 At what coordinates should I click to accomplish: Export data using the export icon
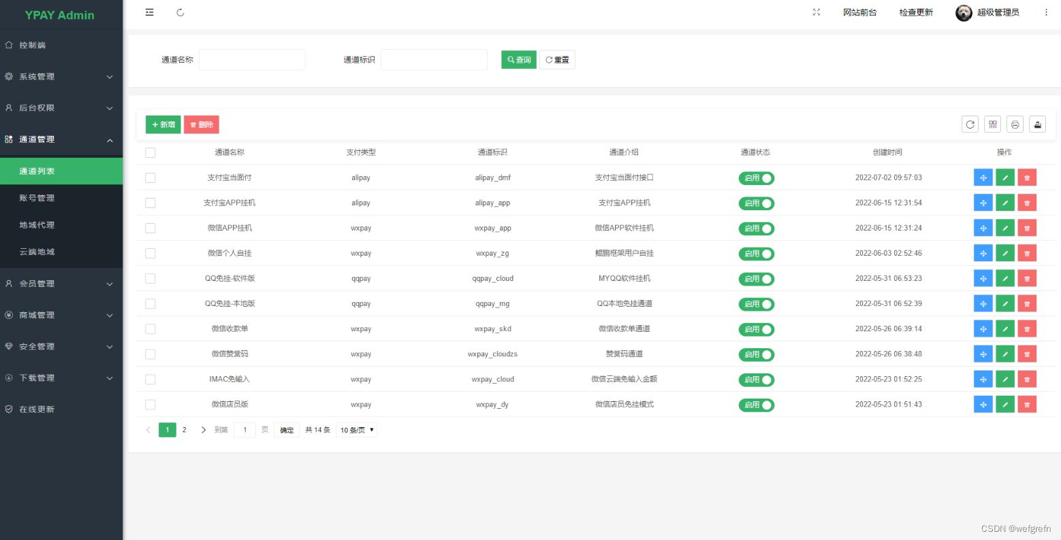[1037, 124]
